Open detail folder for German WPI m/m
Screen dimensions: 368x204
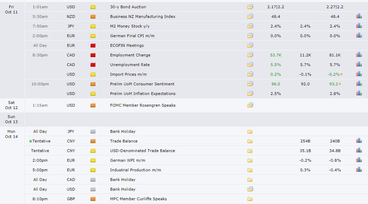(250, 160)
